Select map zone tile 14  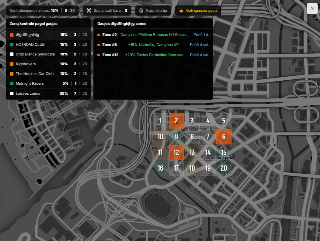[x=208, y=152]
